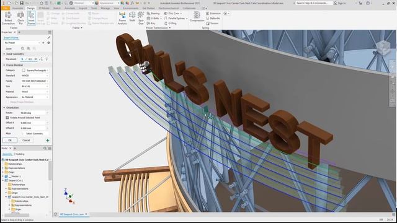Viewport: 397px width, 223px height.
Task: Save the file from quick access toolbar
Action: pyautogui.click(x=22, y=3)
